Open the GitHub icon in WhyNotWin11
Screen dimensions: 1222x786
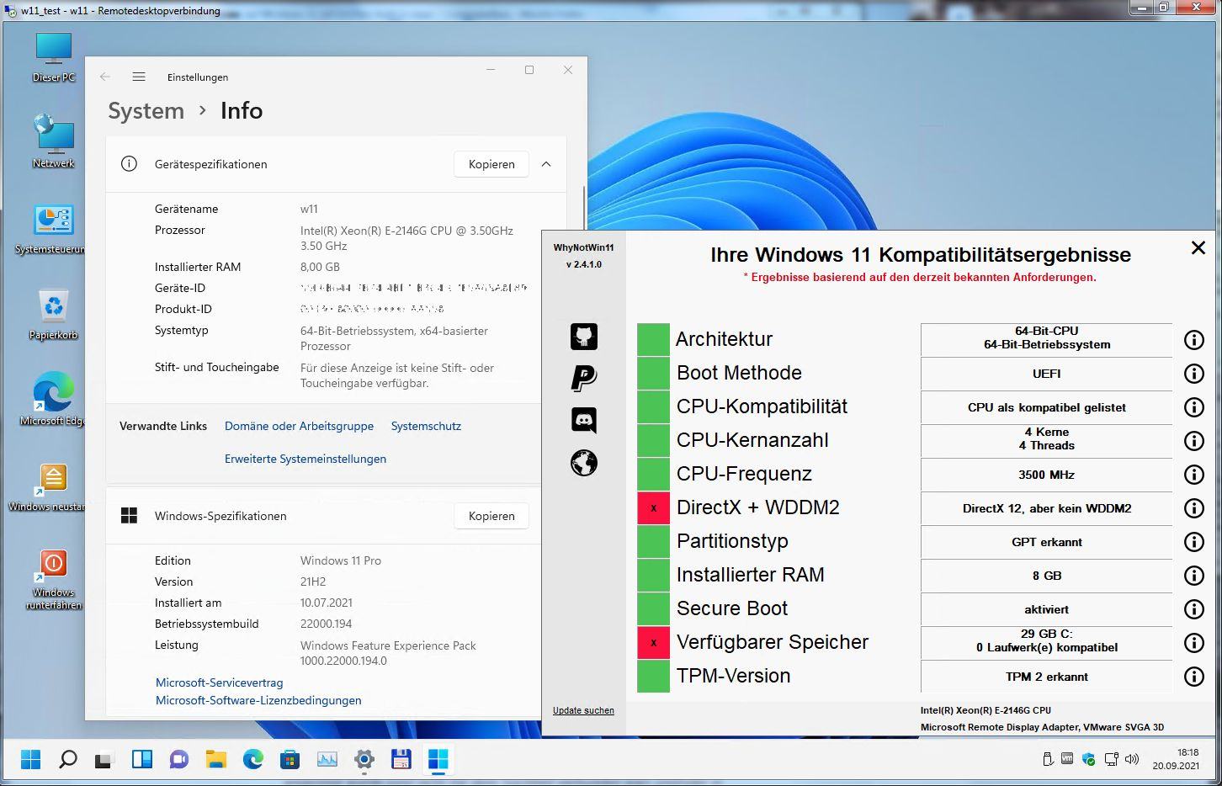(x=584, y=337)
